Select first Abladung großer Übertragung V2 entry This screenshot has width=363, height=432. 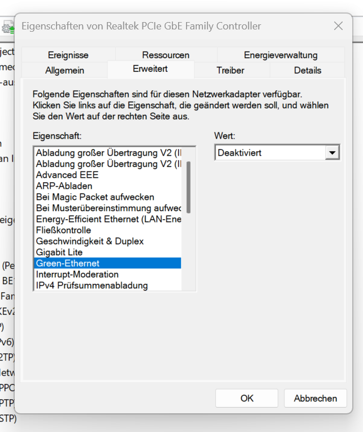(x=108, y=153)
